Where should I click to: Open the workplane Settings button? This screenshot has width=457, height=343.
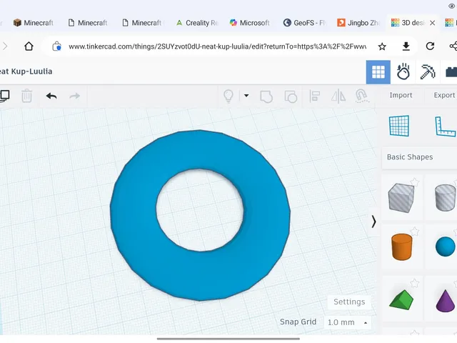pyautogui.click(x=349, y=302)
